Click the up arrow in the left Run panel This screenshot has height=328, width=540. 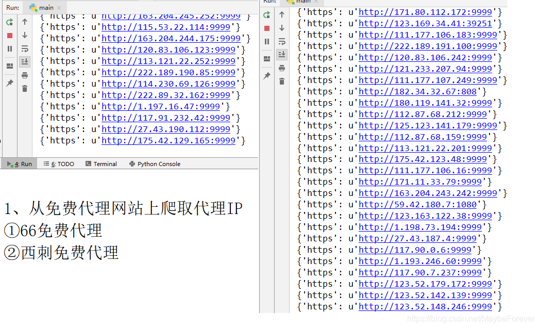25,22
